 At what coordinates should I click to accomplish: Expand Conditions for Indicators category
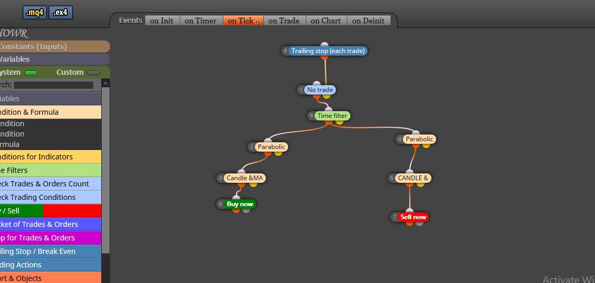point(50,157)
